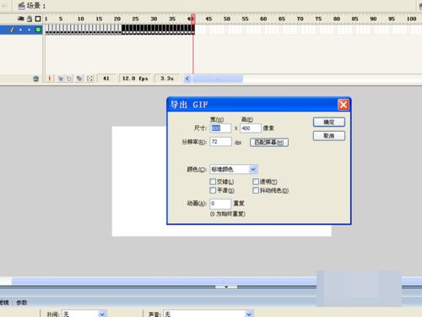The width and height of the screenshot is (422, 317).
Task: Click the current frame number 41
Action: (x=106, y=79)
